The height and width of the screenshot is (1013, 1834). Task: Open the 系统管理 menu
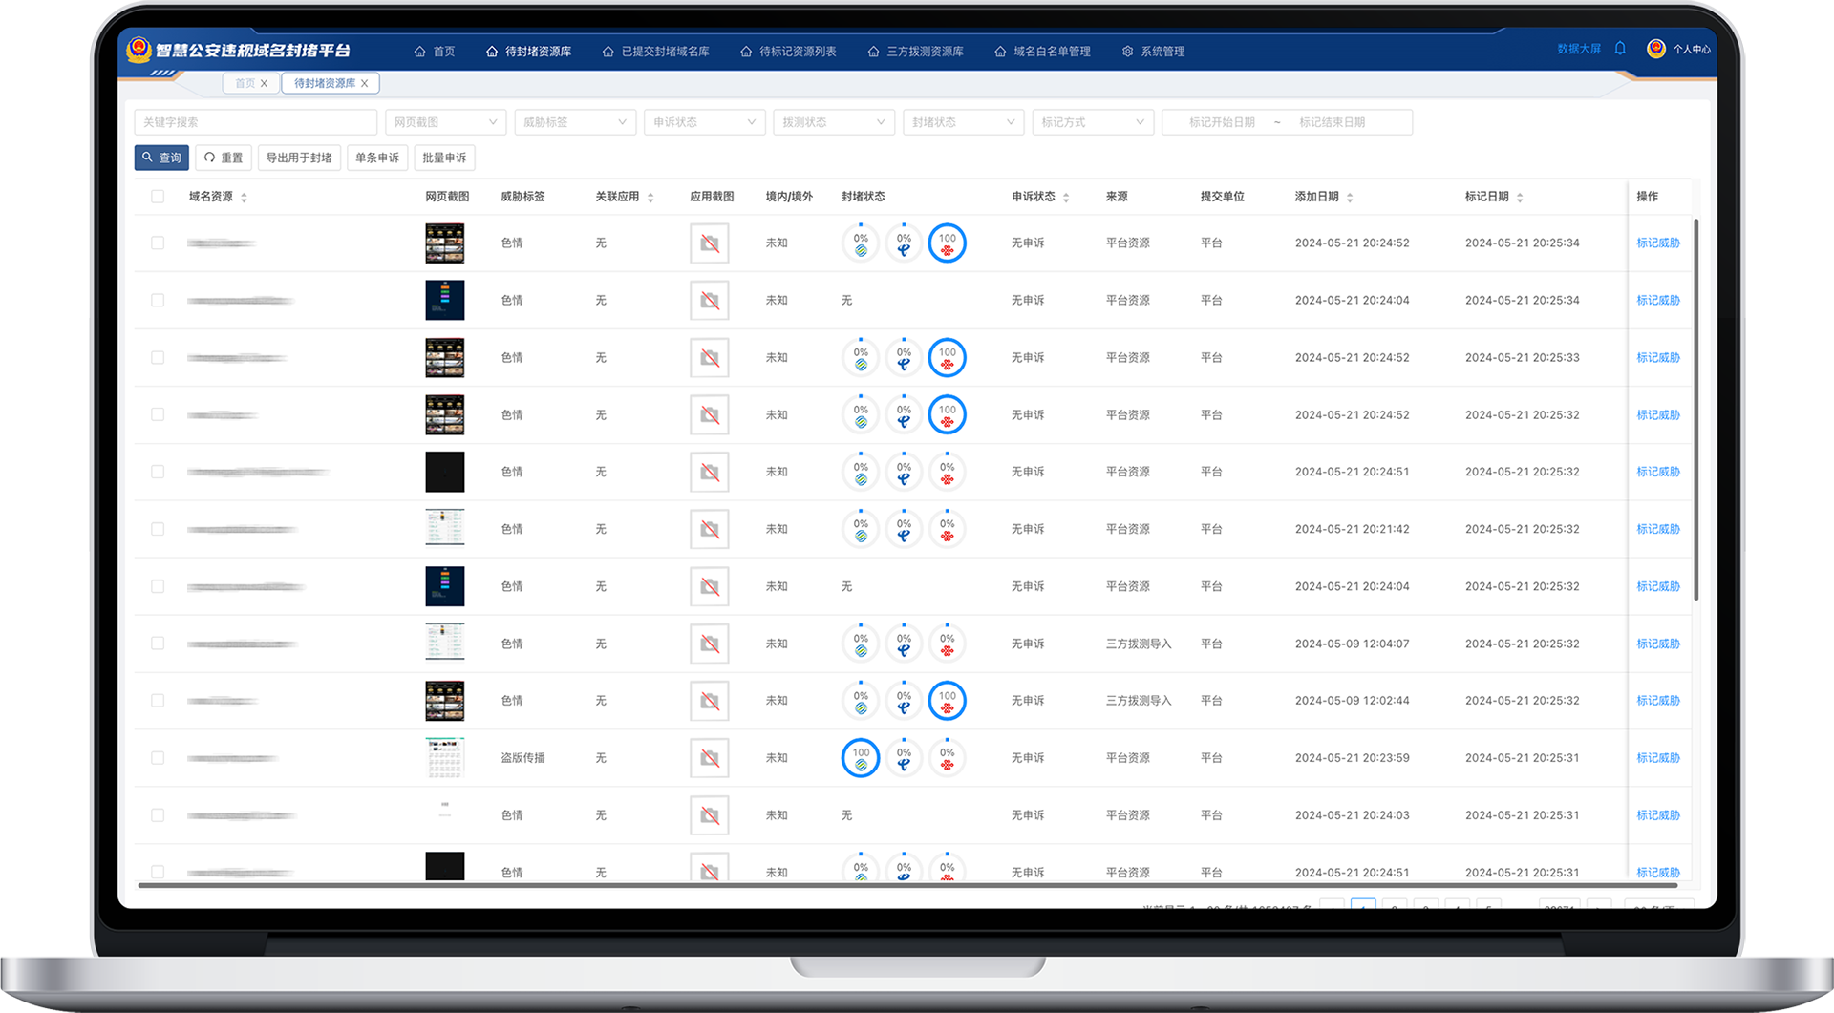pos(1154,52)
